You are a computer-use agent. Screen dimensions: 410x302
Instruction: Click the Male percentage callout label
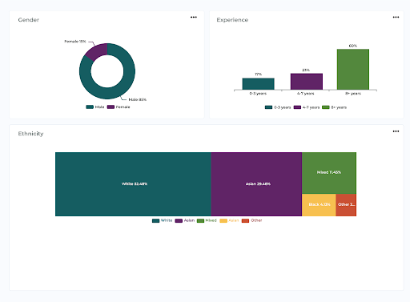coord(137,99)
